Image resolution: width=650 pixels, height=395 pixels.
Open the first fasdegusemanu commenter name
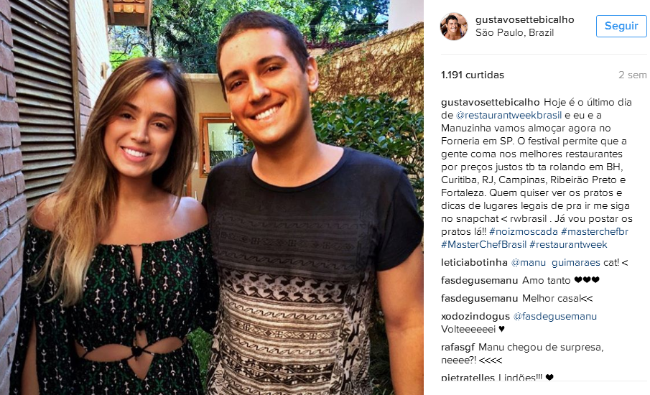point(479,280)
